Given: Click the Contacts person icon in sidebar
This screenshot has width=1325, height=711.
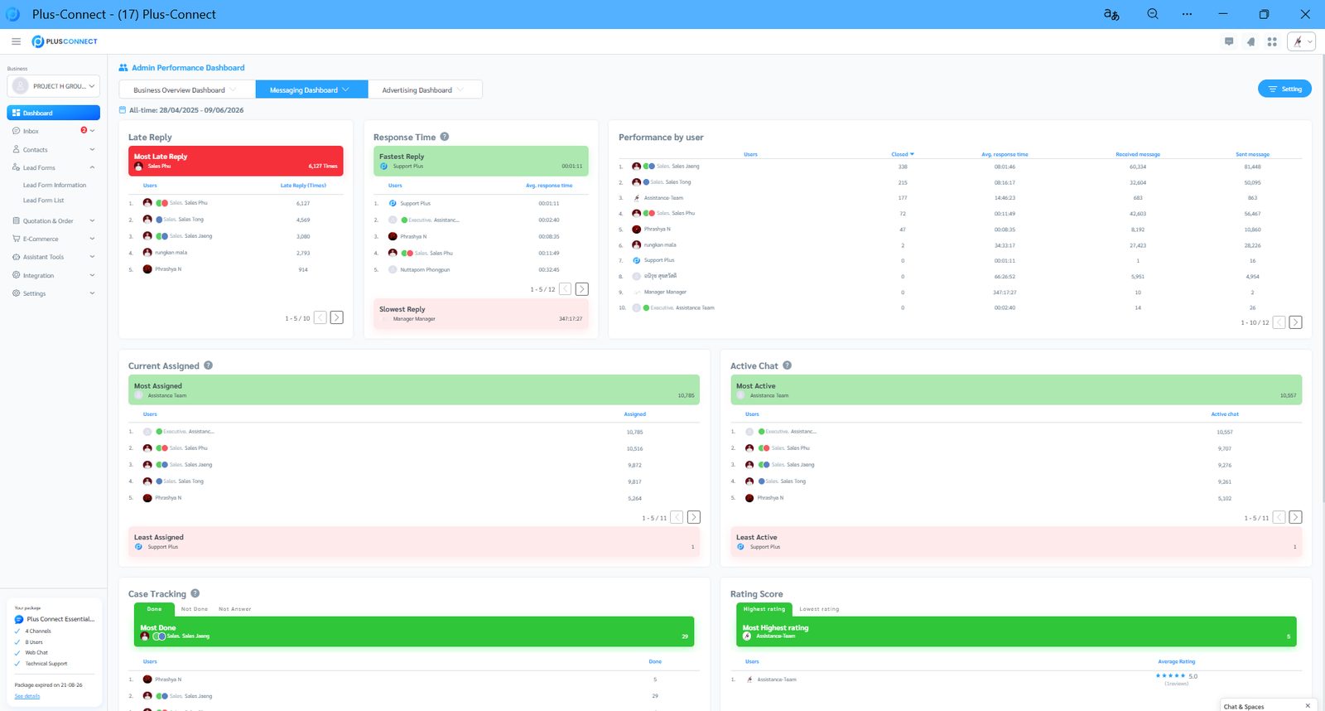Looking at the screenshot, I should [x=16, y=149].
